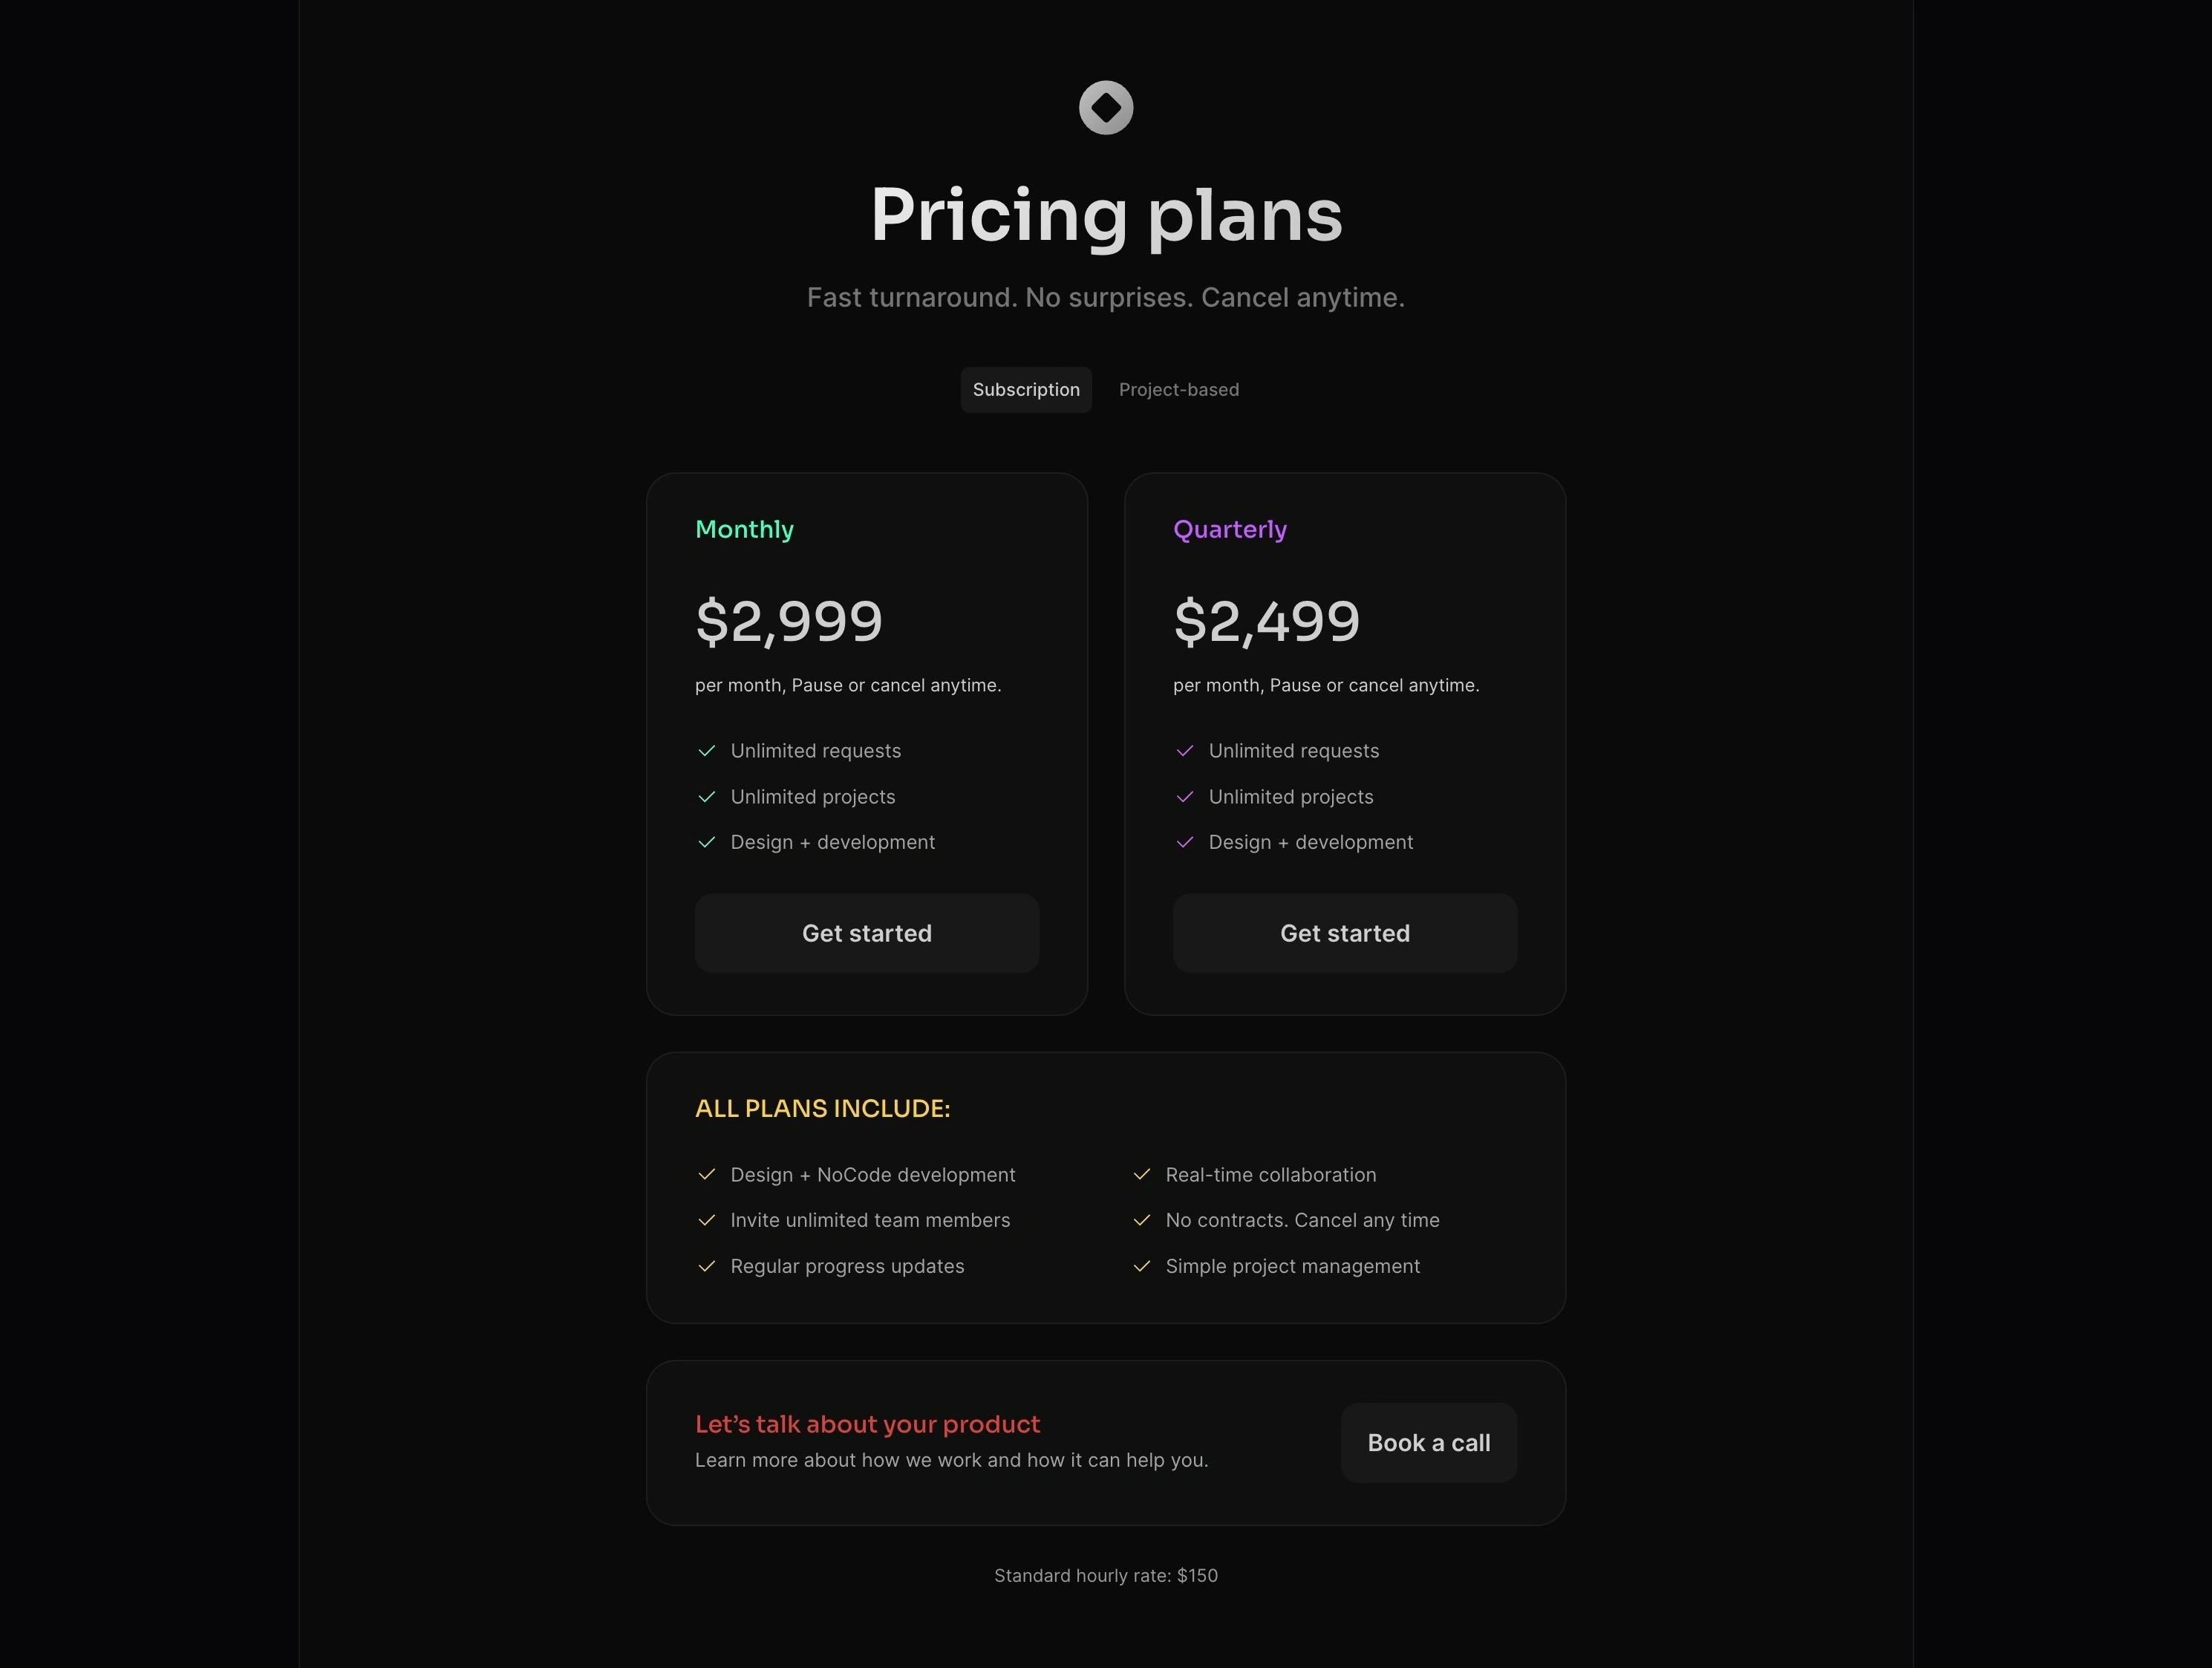Click green checkmark beside Monthly Unlimited requests

pos(707,751)
